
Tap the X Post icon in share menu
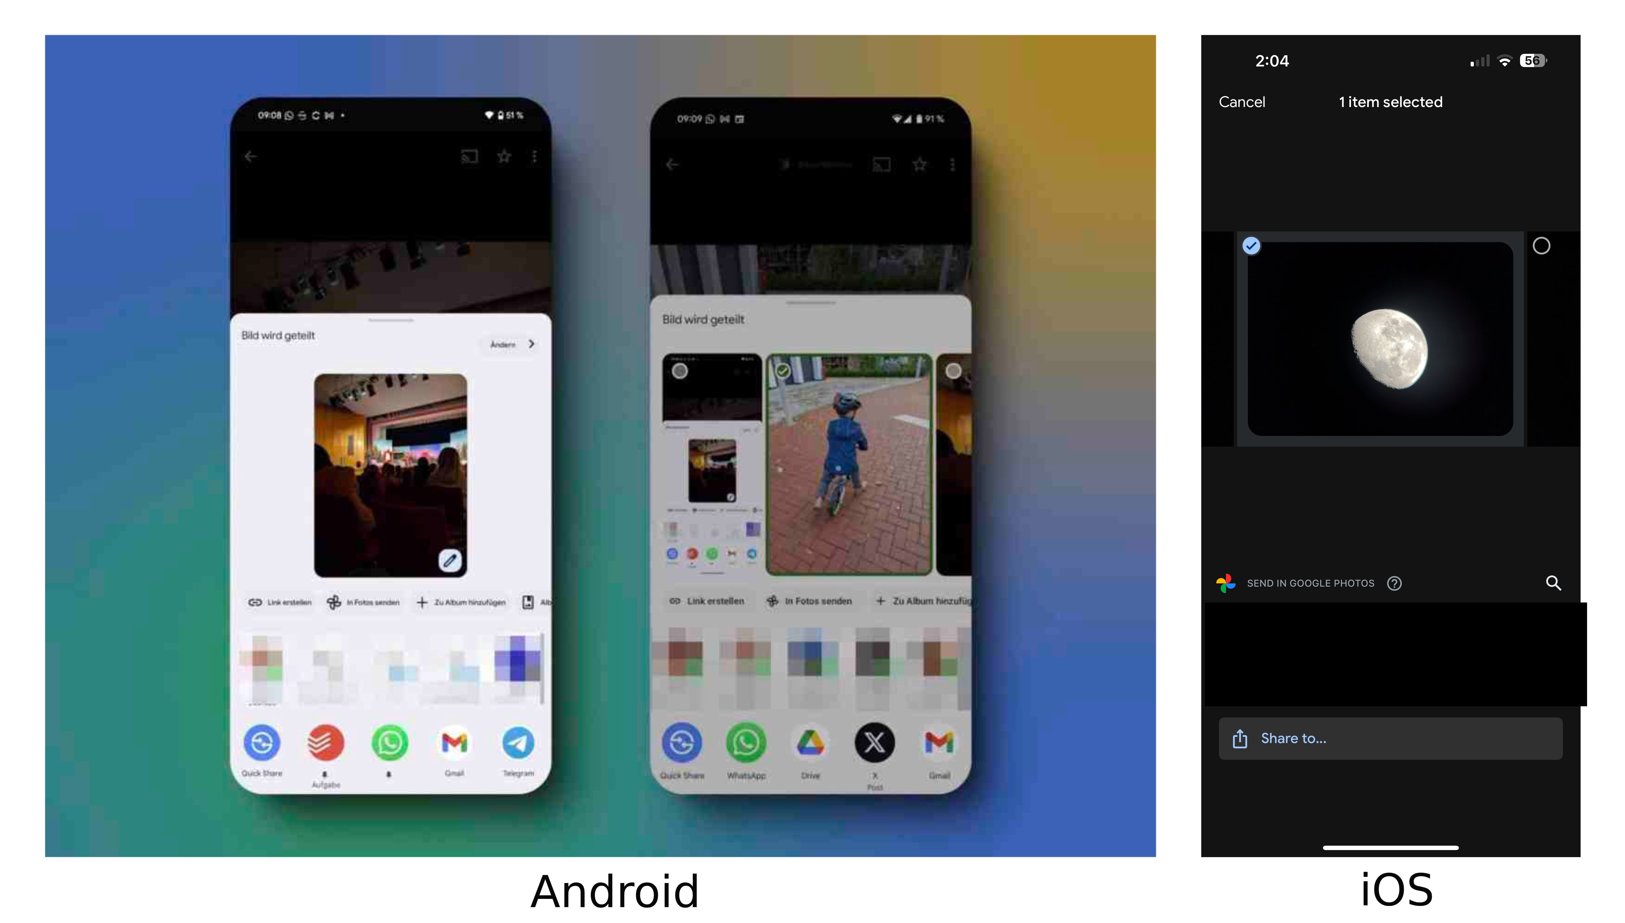click(875, 742)
